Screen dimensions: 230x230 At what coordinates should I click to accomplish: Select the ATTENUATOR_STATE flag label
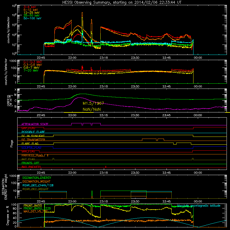[x=35, y=124]
